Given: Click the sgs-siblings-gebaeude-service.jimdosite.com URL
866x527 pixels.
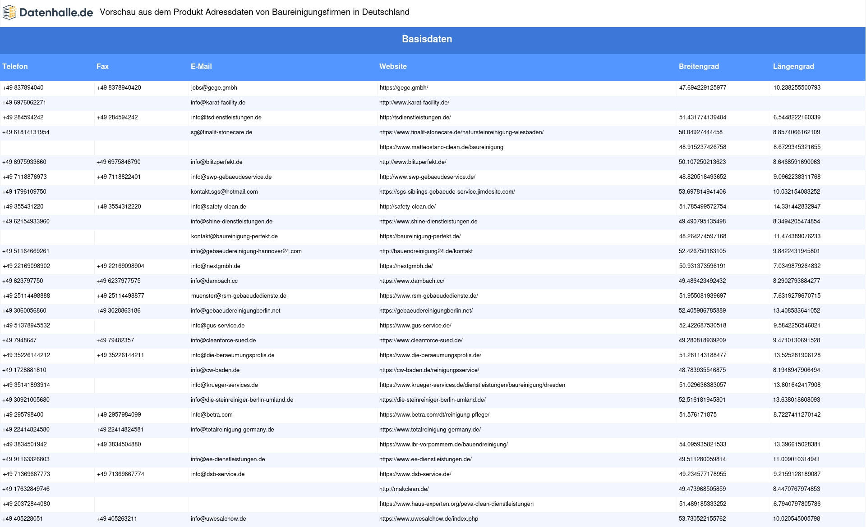Looking at the screenshot, I should click(x=447, y=192).
